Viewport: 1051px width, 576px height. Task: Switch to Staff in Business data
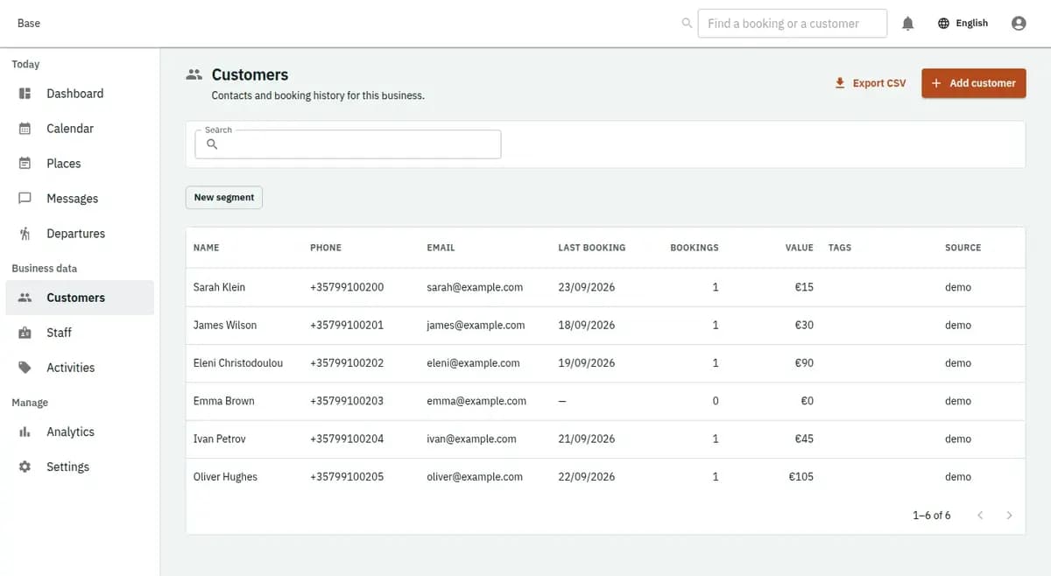point(80,333)
